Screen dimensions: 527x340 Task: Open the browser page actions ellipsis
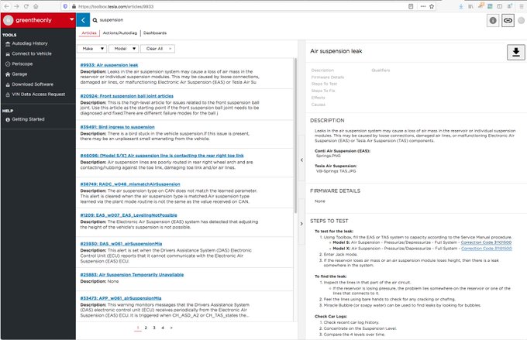click(x=423, y=6)
